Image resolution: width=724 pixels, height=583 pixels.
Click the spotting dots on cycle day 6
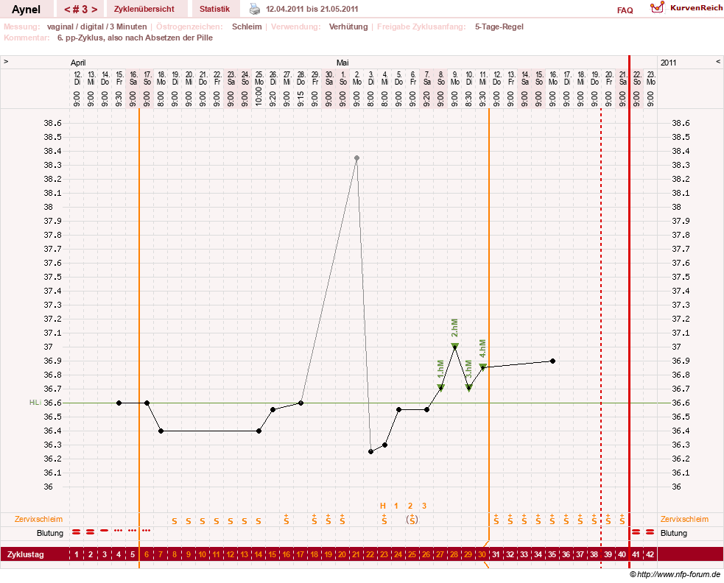(x=147, y=531)
